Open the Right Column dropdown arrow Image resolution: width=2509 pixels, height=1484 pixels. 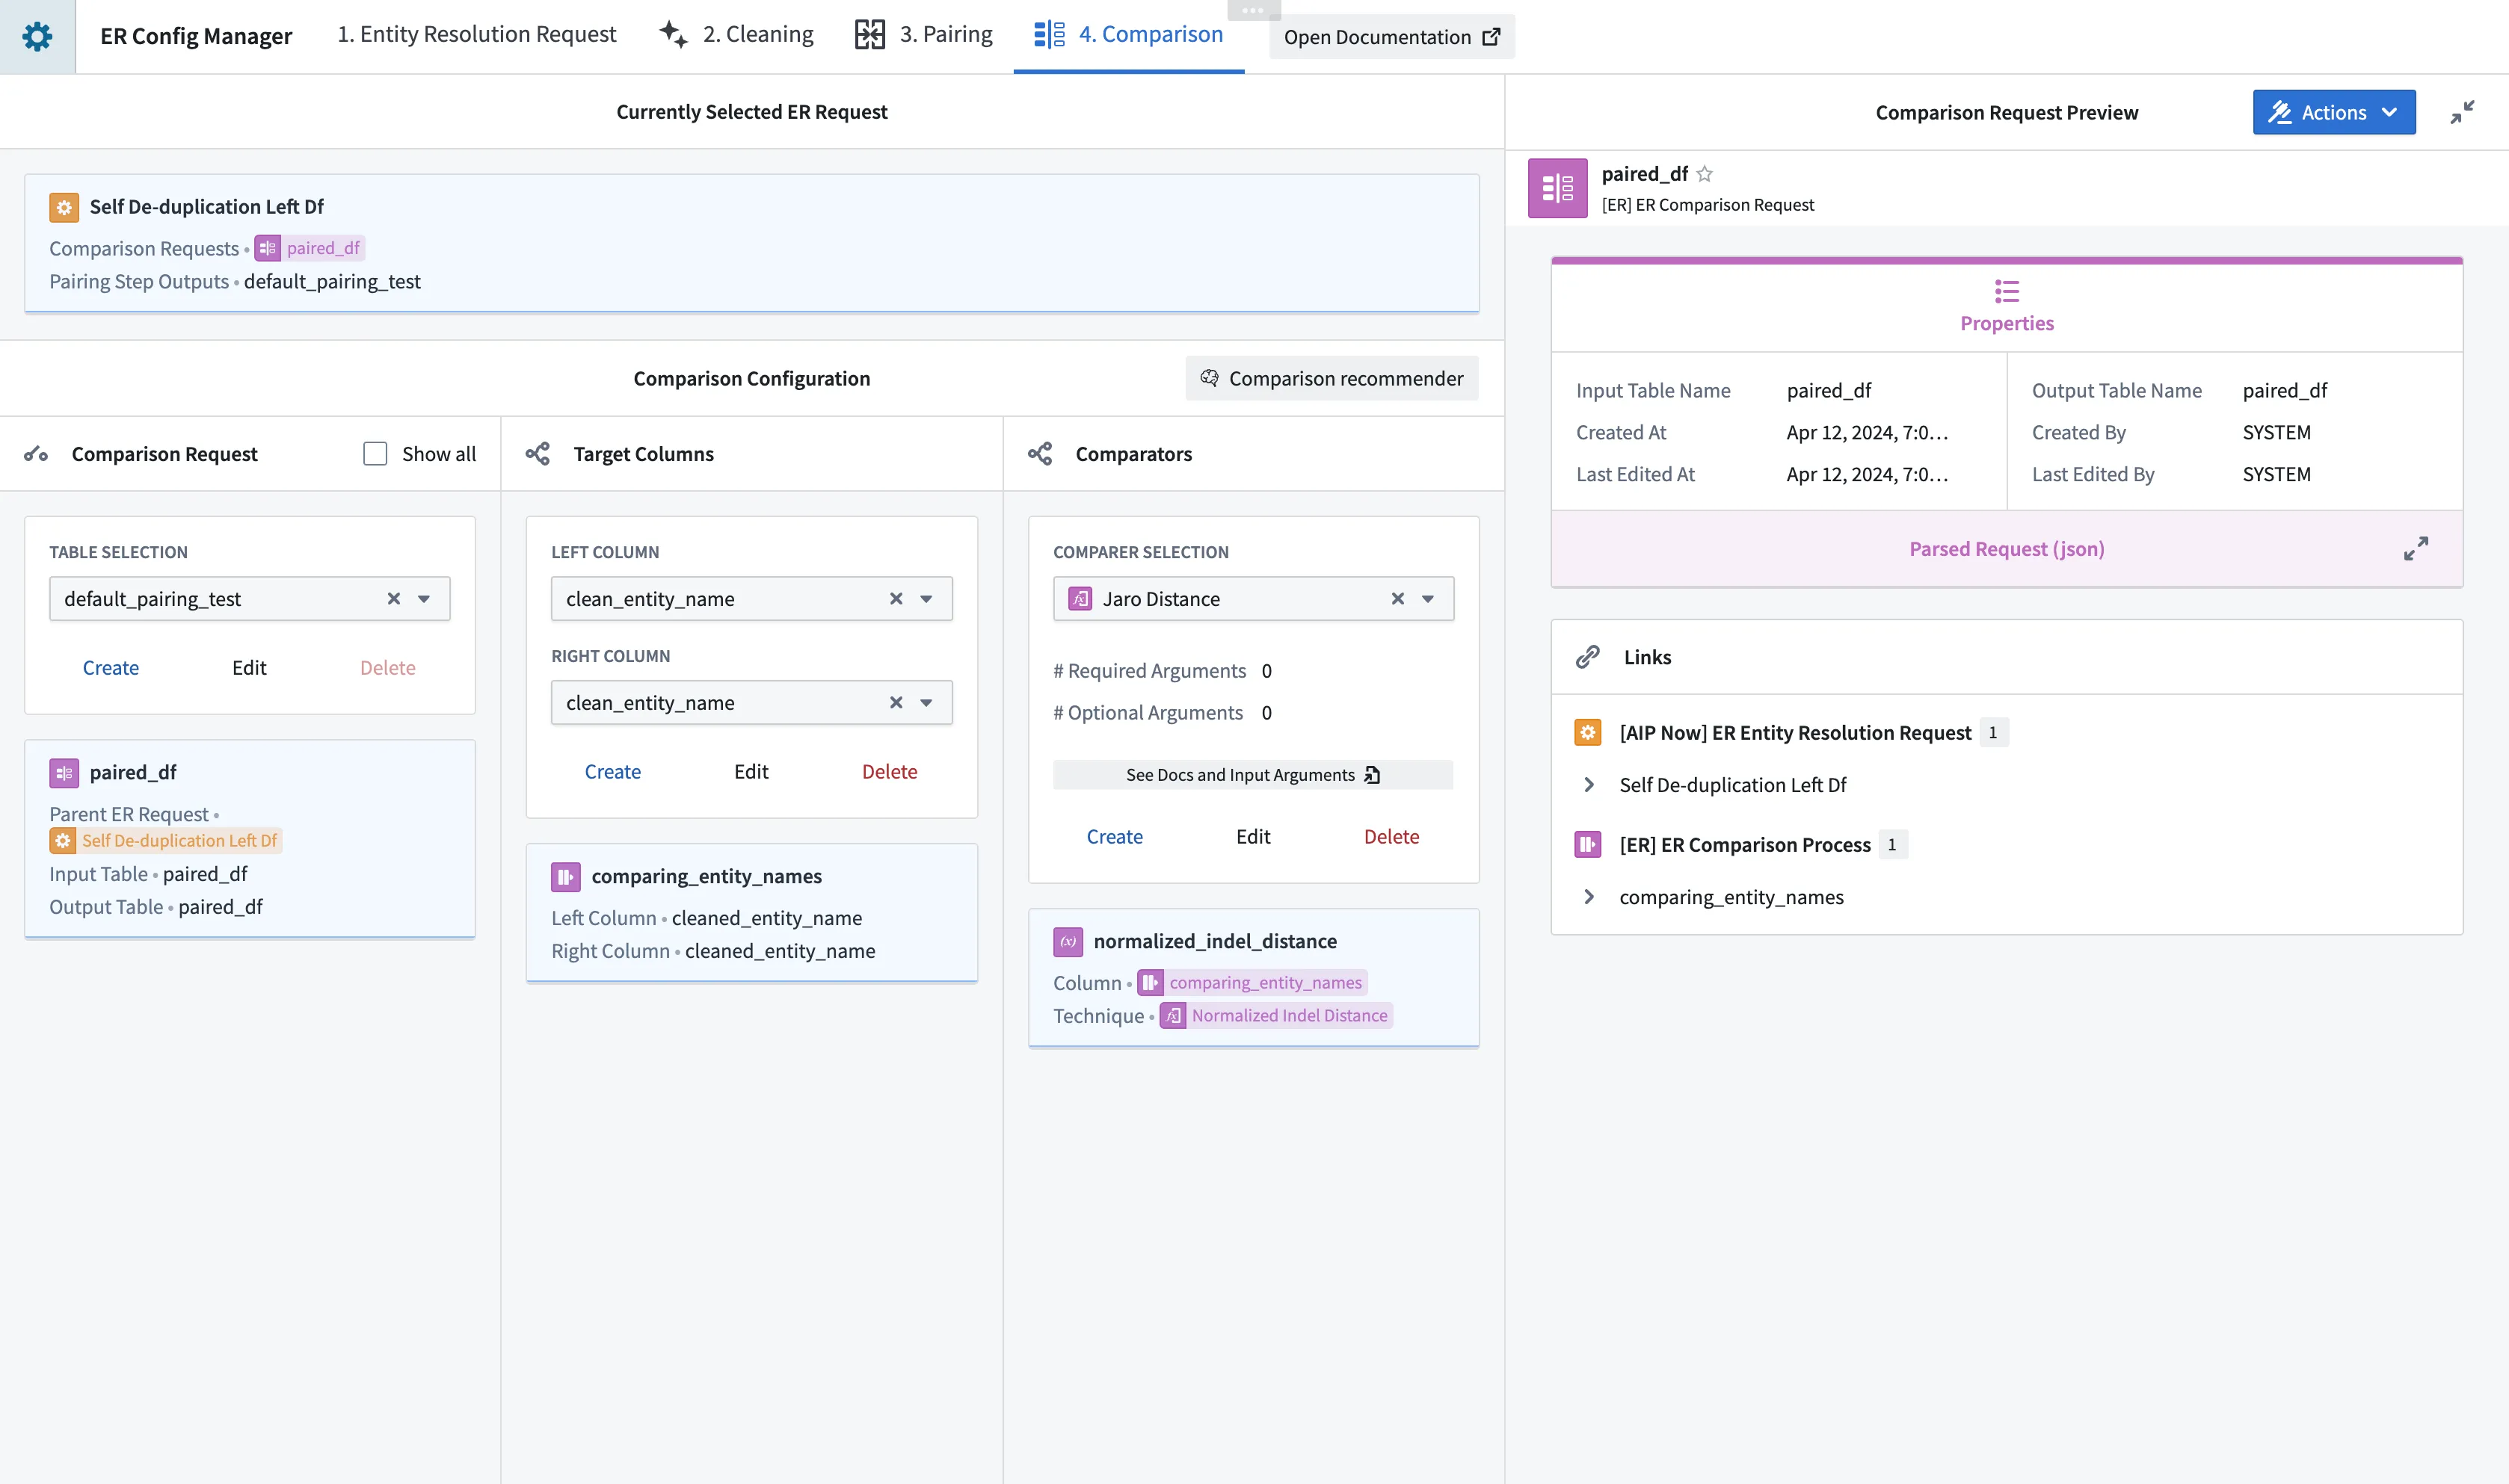coord(926,703)
